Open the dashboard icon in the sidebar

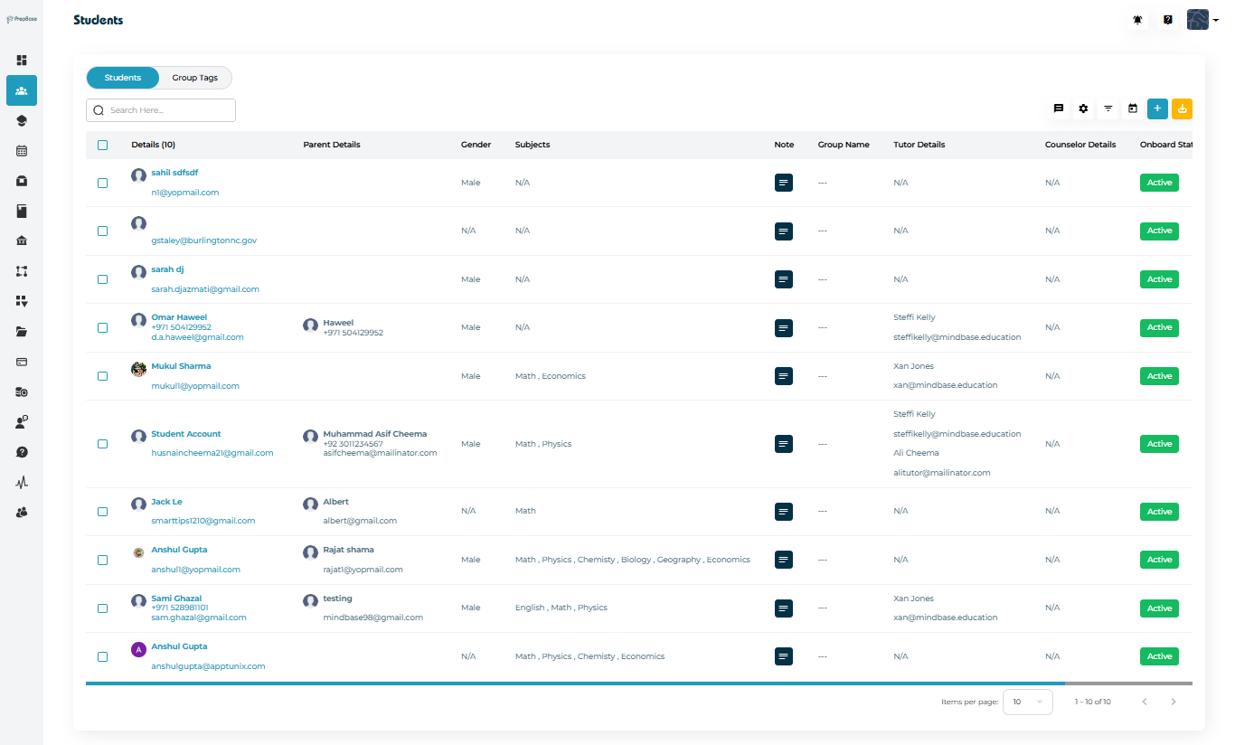tap(22, 60)
